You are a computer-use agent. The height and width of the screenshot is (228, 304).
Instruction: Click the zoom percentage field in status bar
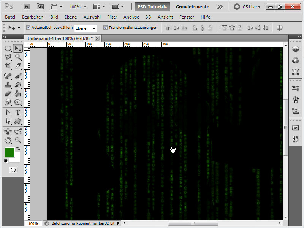(33, 223)
